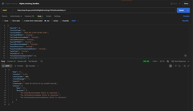Open the Test Results response tab

33,61
